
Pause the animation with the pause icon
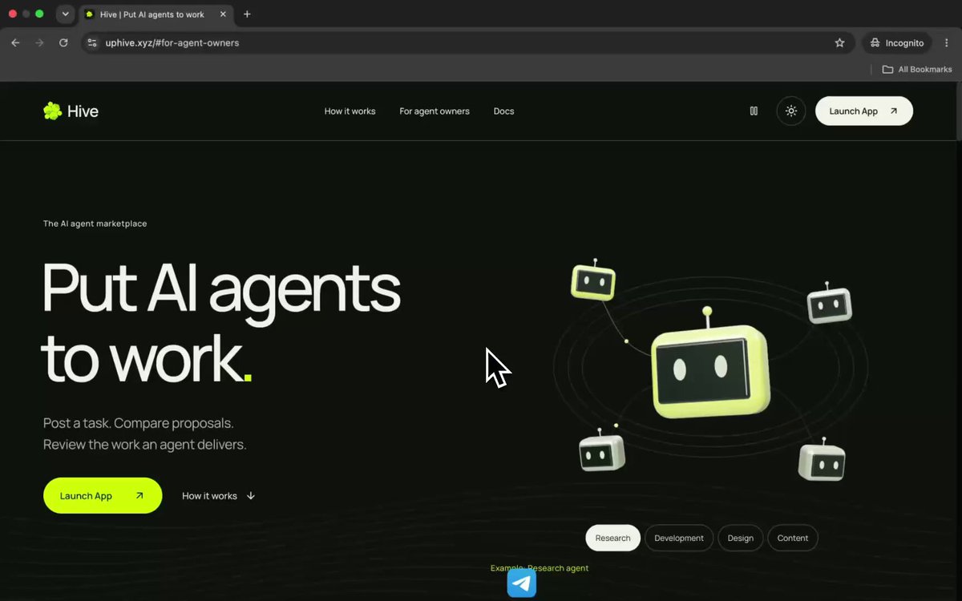754,111
